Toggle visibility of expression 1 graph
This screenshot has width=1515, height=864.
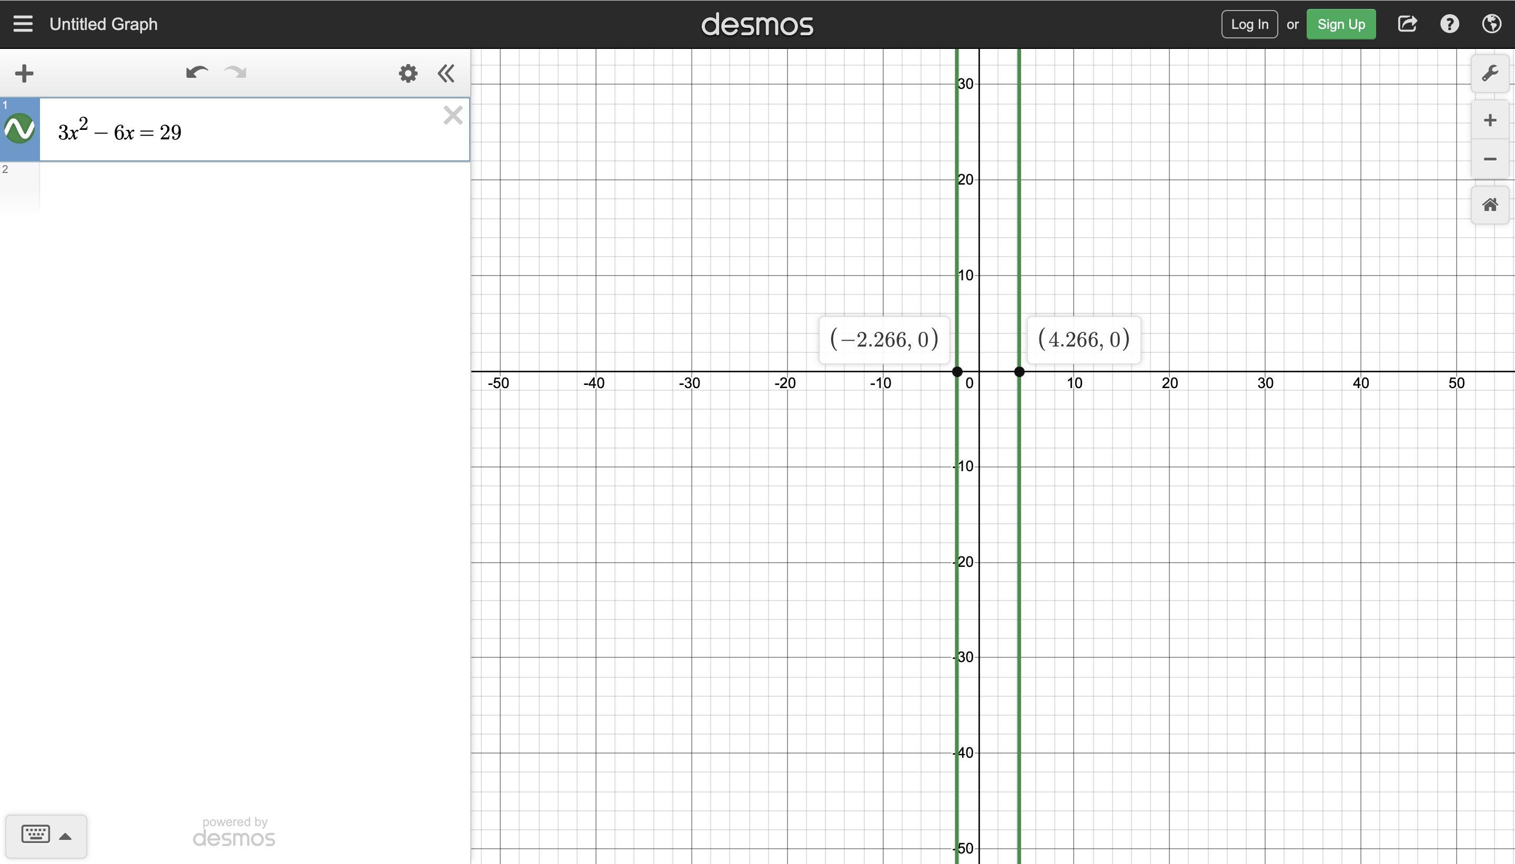pos(19,129)
